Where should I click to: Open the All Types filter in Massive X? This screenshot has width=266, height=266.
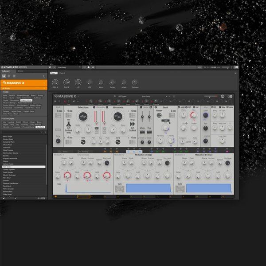point(122,96)
